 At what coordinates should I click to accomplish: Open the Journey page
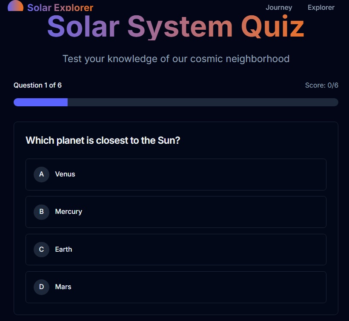point(279,7)
